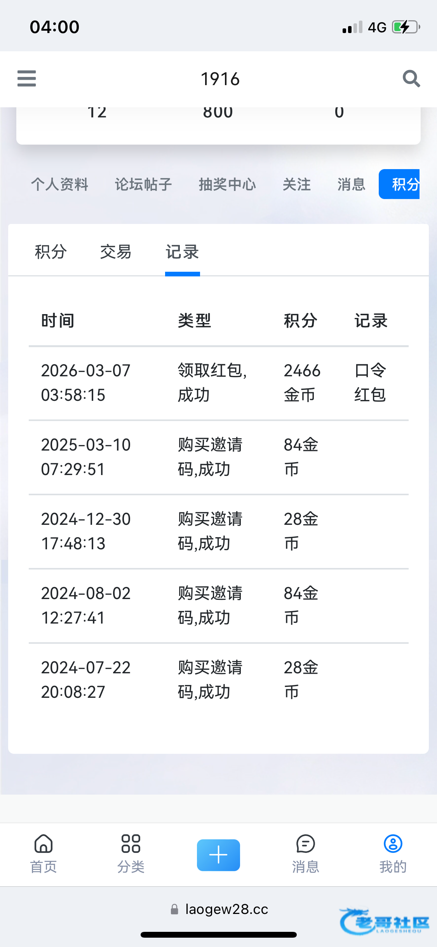Switch to 个人资料 tab

pyautogui.click(x=60, y=184)
